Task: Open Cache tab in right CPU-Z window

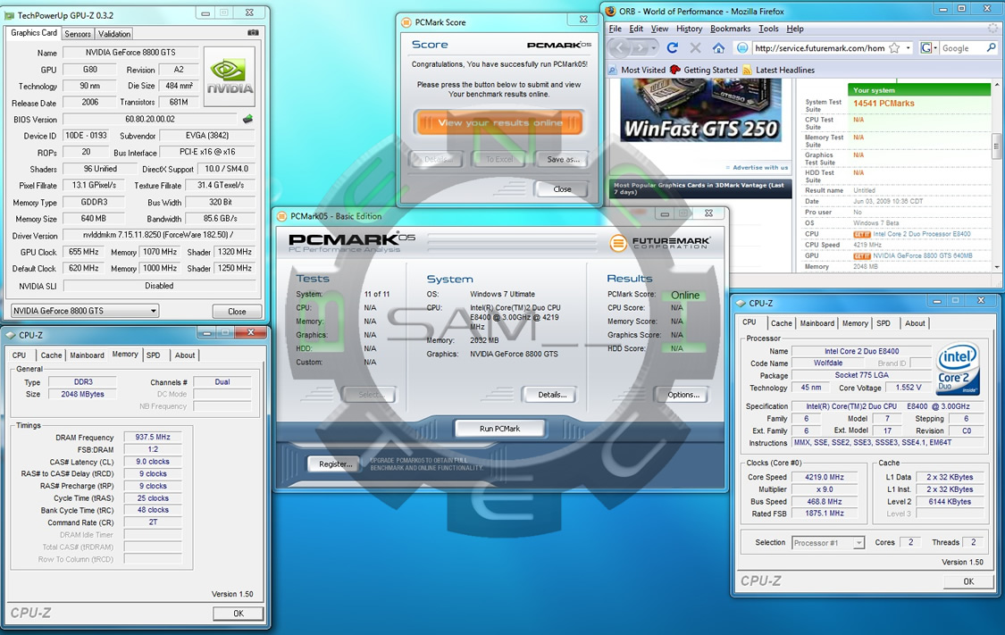Action: tap(782, 323)
